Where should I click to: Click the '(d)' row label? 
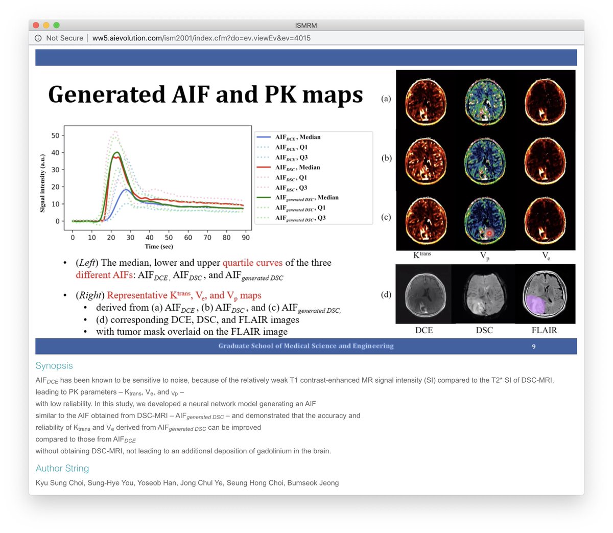click(x=386, y=294)
